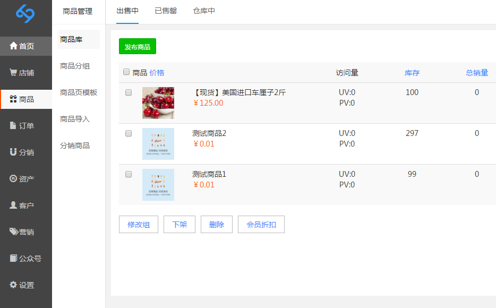Click the document icon for 订单
The height and width of the screenshot is (308, 496).
click(13, 126)
